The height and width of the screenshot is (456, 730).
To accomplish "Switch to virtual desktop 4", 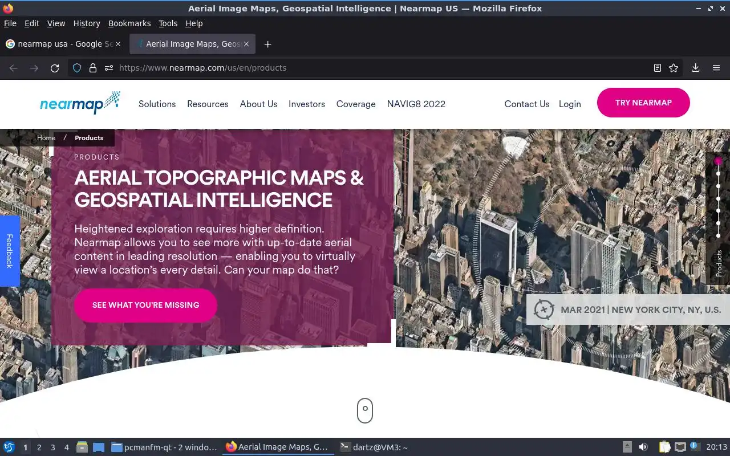I will tap(67, 447).
